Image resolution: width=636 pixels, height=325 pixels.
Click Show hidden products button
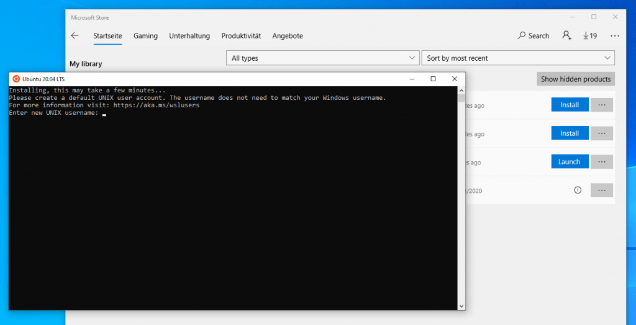tap(576, 79)
